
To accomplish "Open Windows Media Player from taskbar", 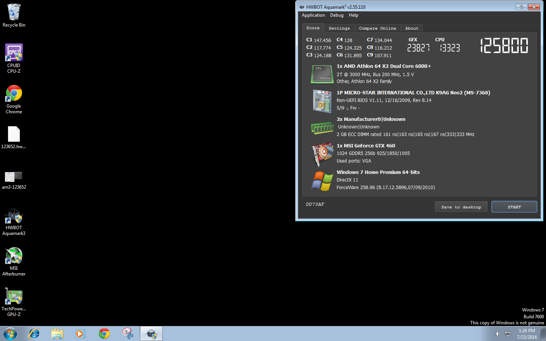I will tap(80, 333).
